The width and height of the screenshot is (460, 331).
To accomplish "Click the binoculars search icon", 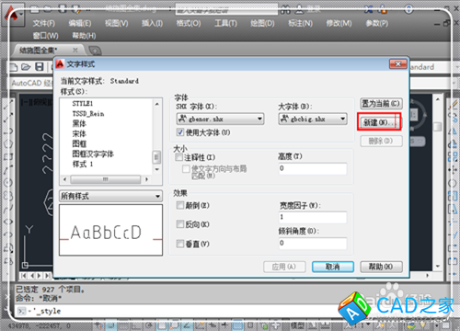I will (285, 9).
